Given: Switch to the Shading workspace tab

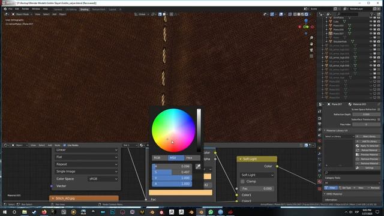Looking at the screenshot, I should click(84, 10).
